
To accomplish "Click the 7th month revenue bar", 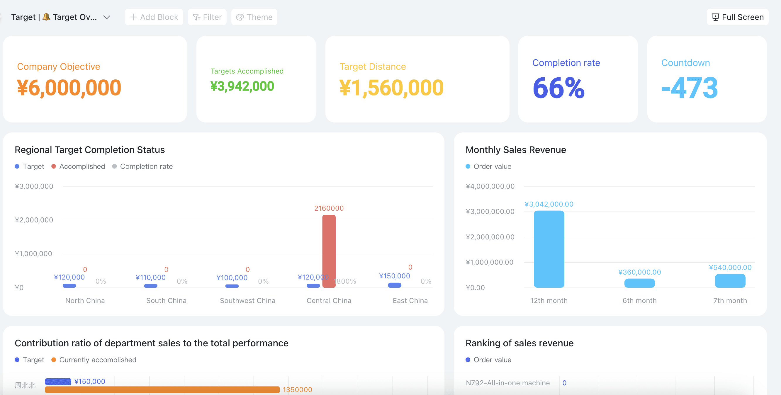I will 730,281.
